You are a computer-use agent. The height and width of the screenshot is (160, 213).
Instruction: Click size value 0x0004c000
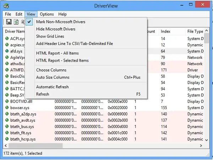pyautogui.click(x=118, y=139)
